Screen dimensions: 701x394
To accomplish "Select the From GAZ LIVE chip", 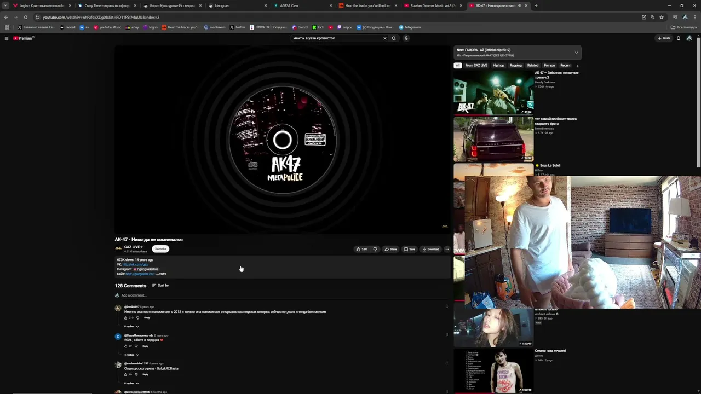I will pos(476,66).
